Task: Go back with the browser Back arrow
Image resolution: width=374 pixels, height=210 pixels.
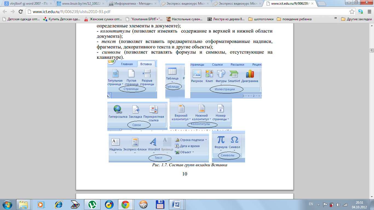Action: click(x=5, y=12)
